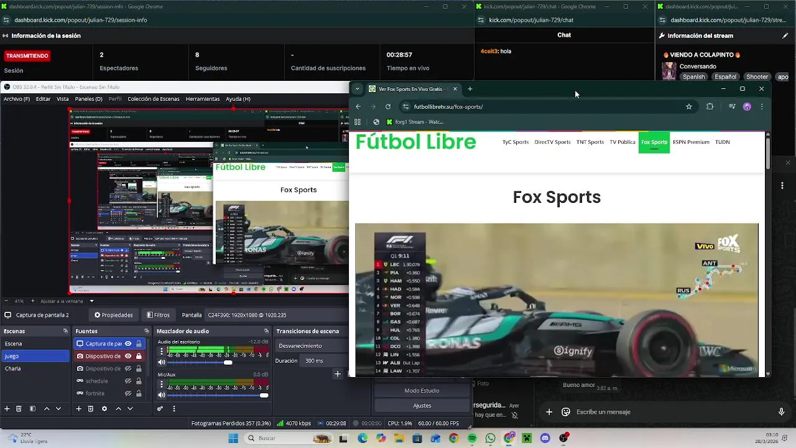Open the OBS Editar menu
This screenshot has height=448, width=796.
(44, 99)
